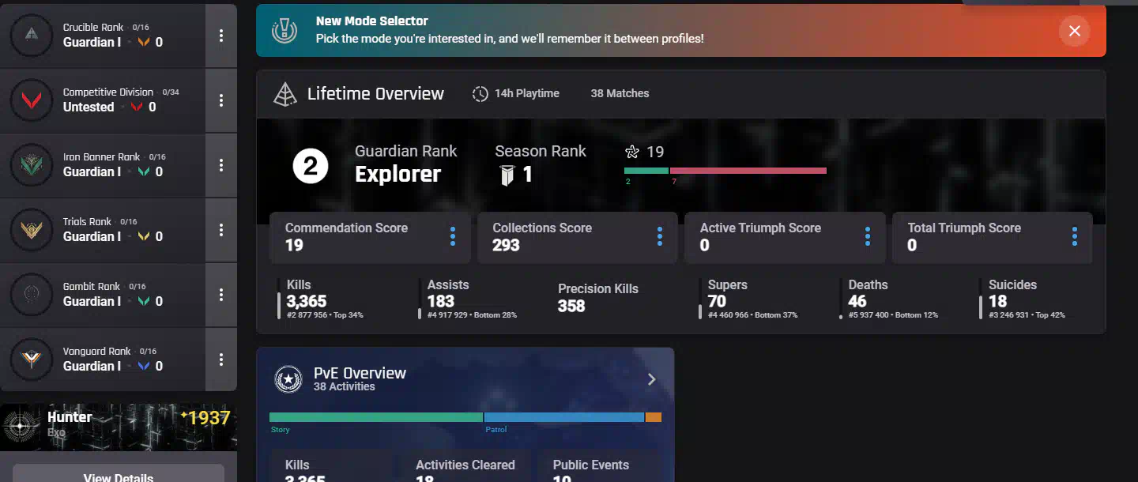1138x482 pixels.
Task: Click the Crucible Rank emblem icon
Action: click(32, 36)
